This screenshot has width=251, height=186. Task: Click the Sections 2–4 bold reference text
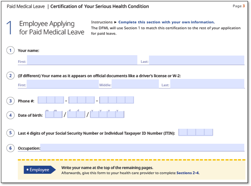pos(187,173)
